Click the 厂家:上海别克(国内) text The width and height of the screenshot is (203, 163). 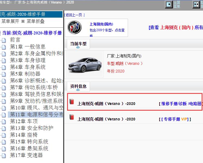[124, 56]
